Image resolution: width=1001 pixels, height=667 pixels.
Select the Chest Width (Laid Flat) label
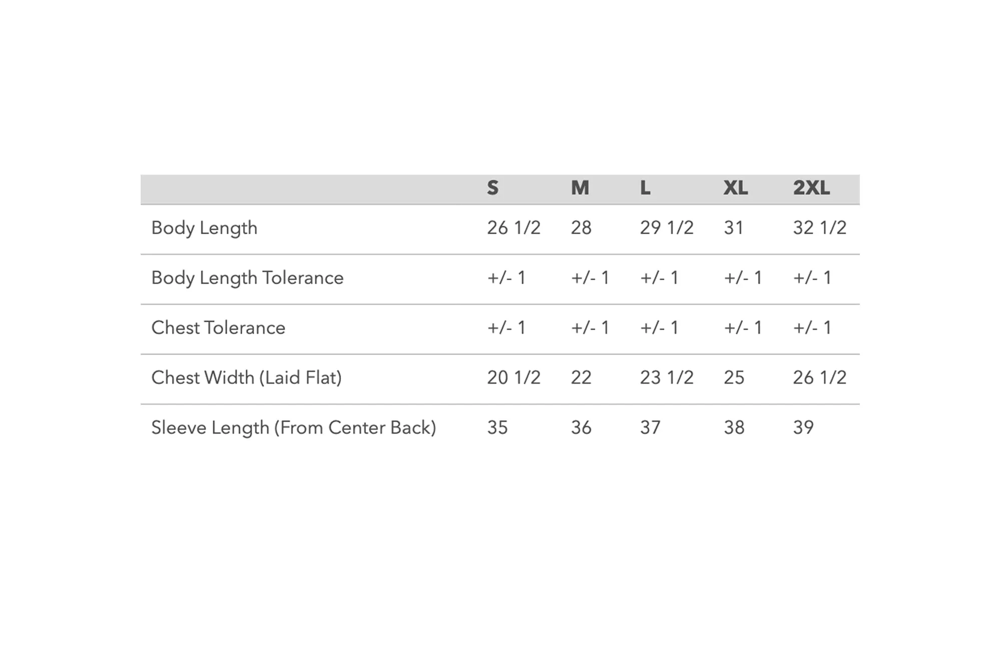[x=246, y=378]
